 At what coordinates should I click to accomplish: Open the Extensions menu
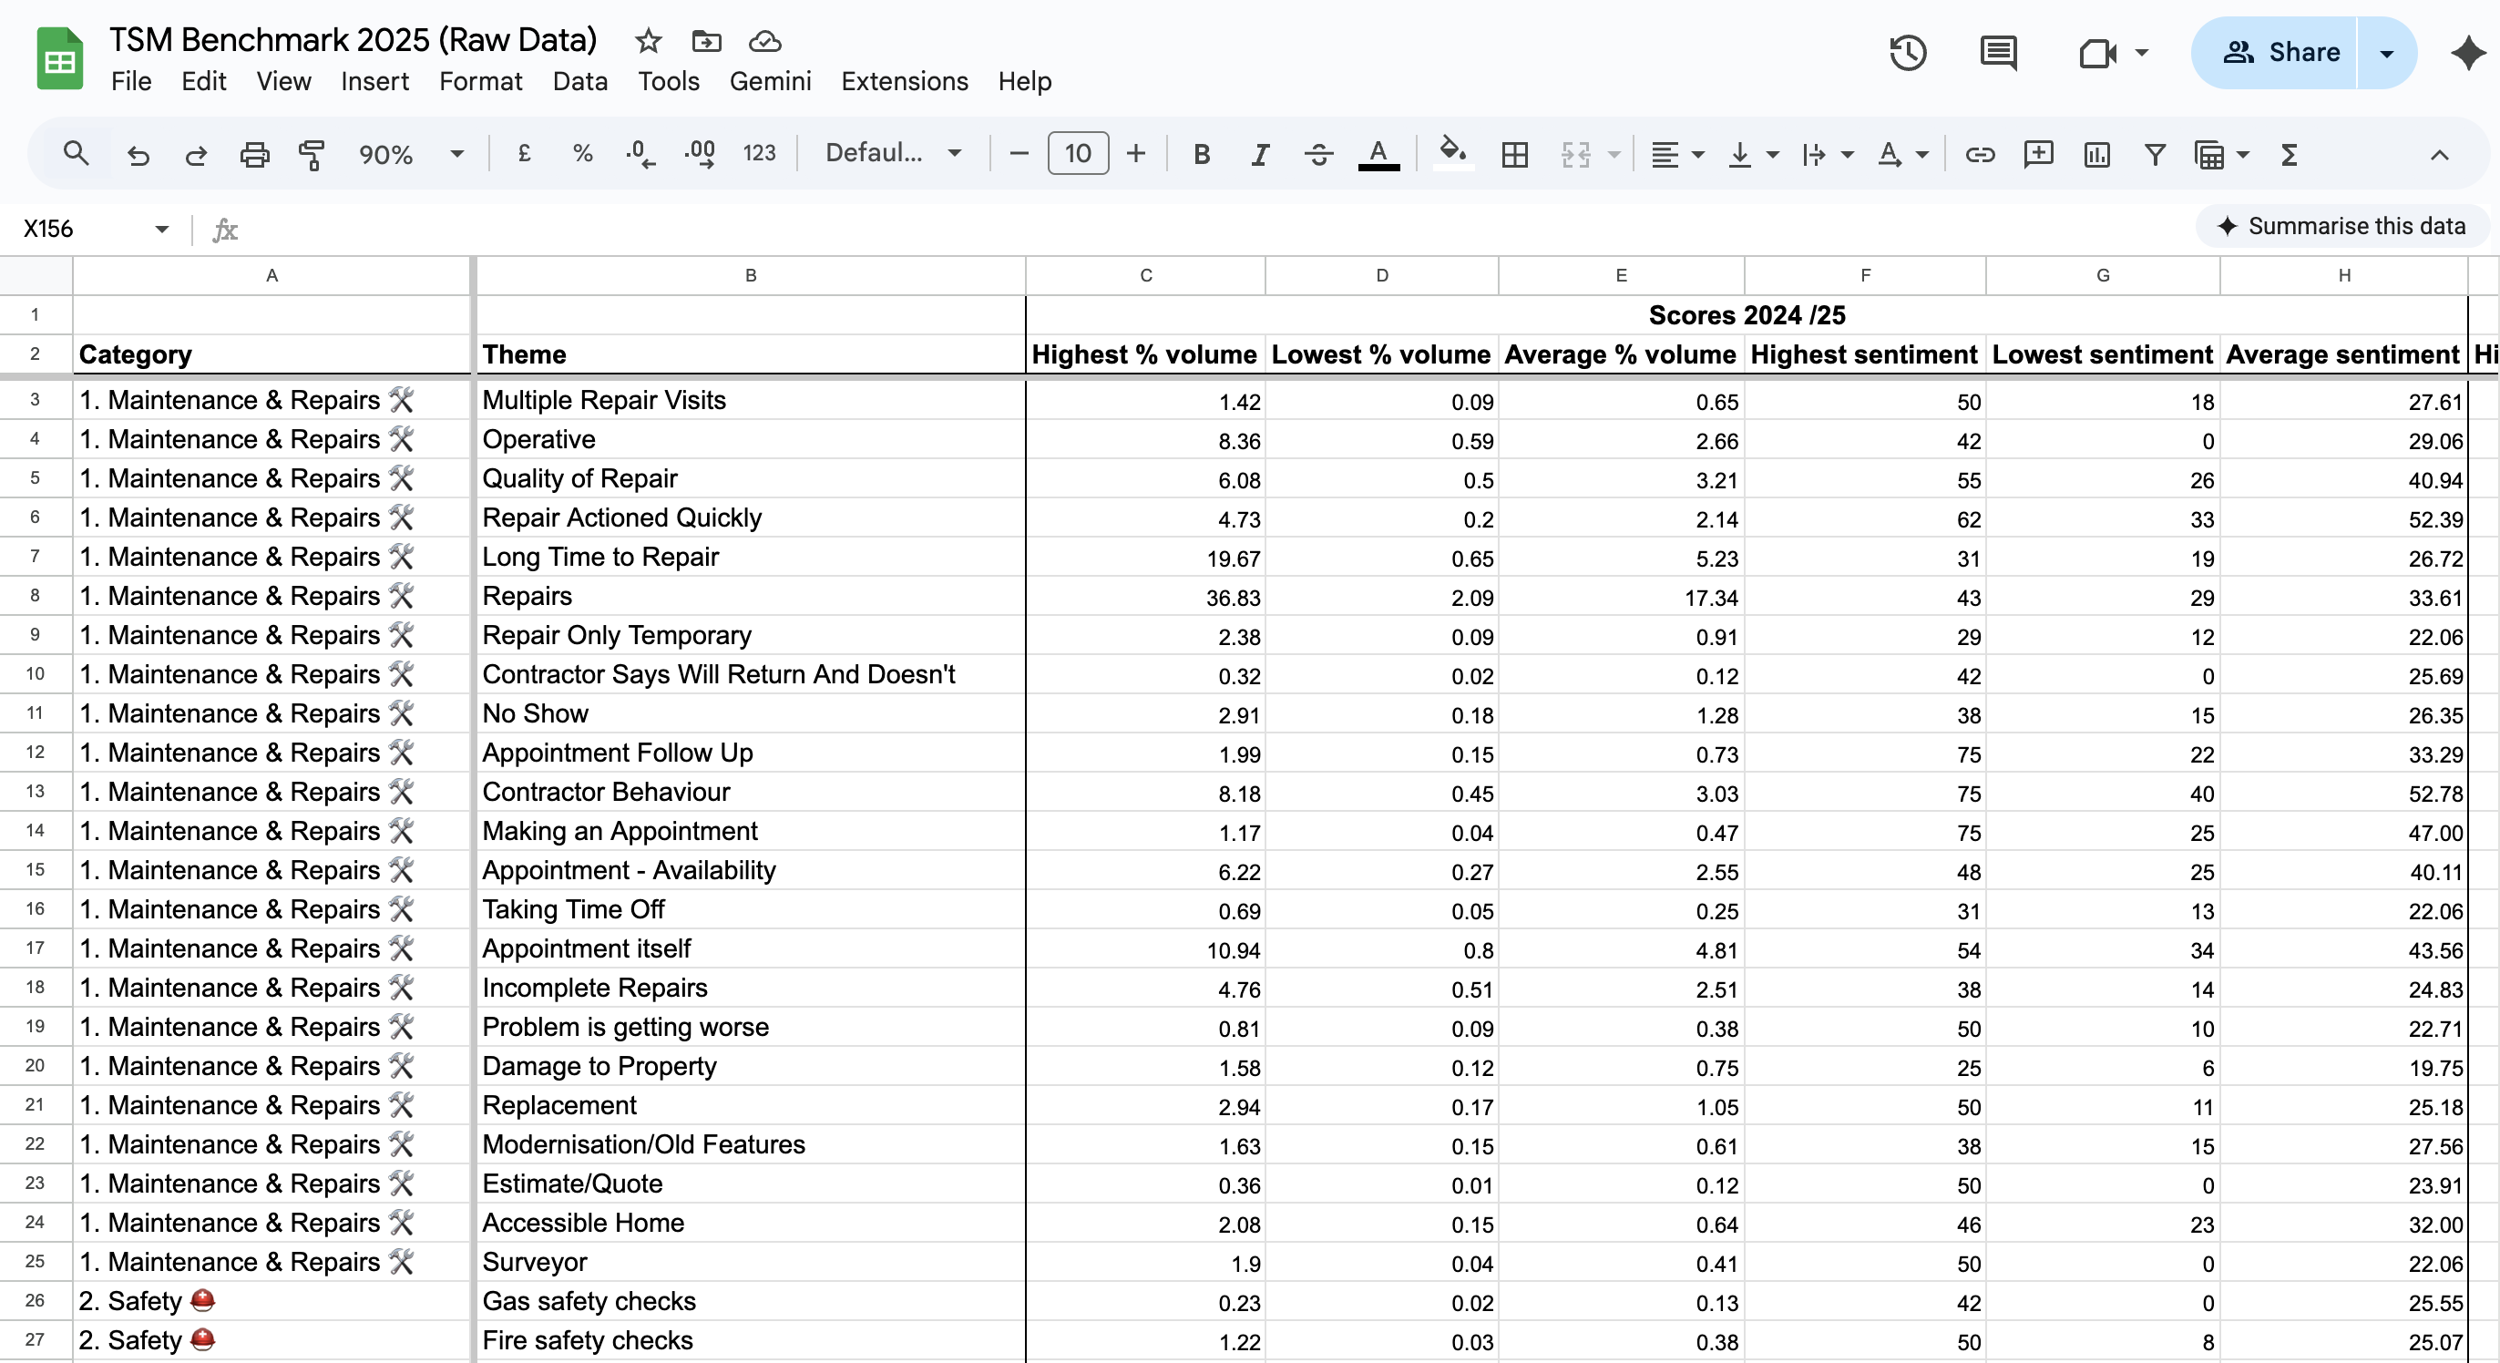pyautogui.click(x=904, y=82)
